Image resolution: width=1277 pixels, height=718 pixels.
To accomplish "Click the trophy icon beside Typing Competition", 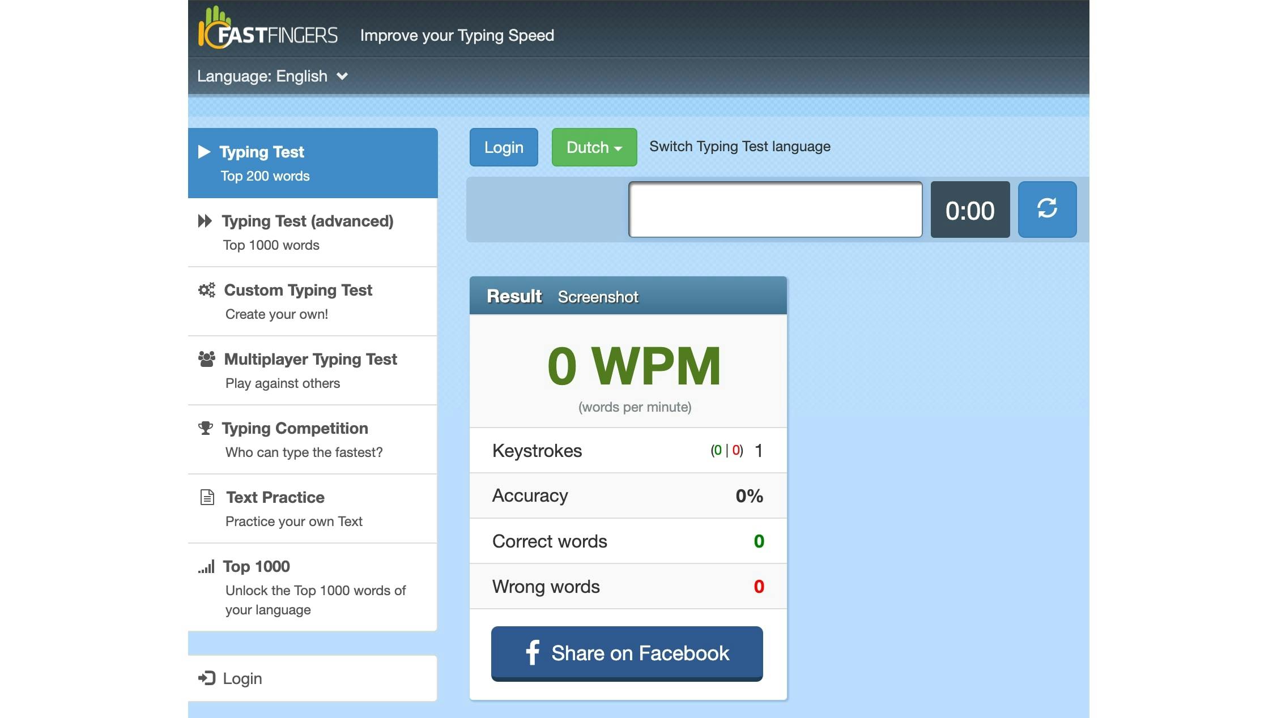I will 206,428.
